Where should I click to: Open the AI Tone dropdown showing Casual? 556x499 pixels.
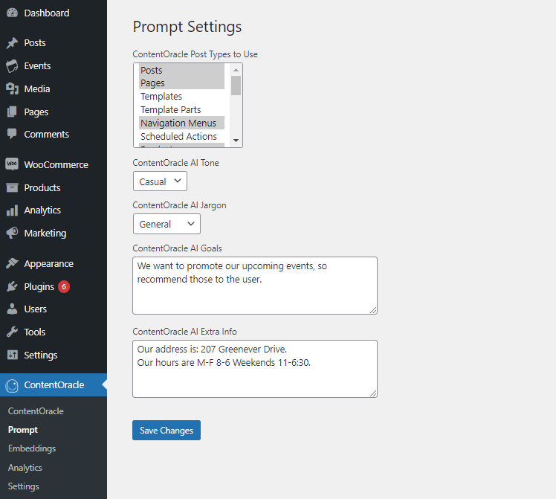coord(160,181)
